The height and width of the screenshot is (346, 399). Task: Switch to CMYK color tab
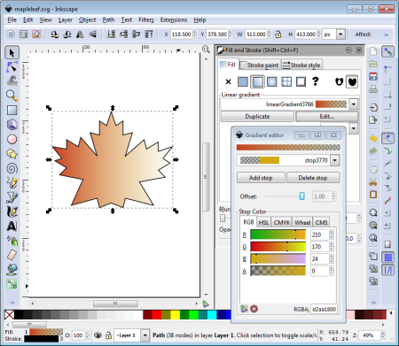[282, 222]
